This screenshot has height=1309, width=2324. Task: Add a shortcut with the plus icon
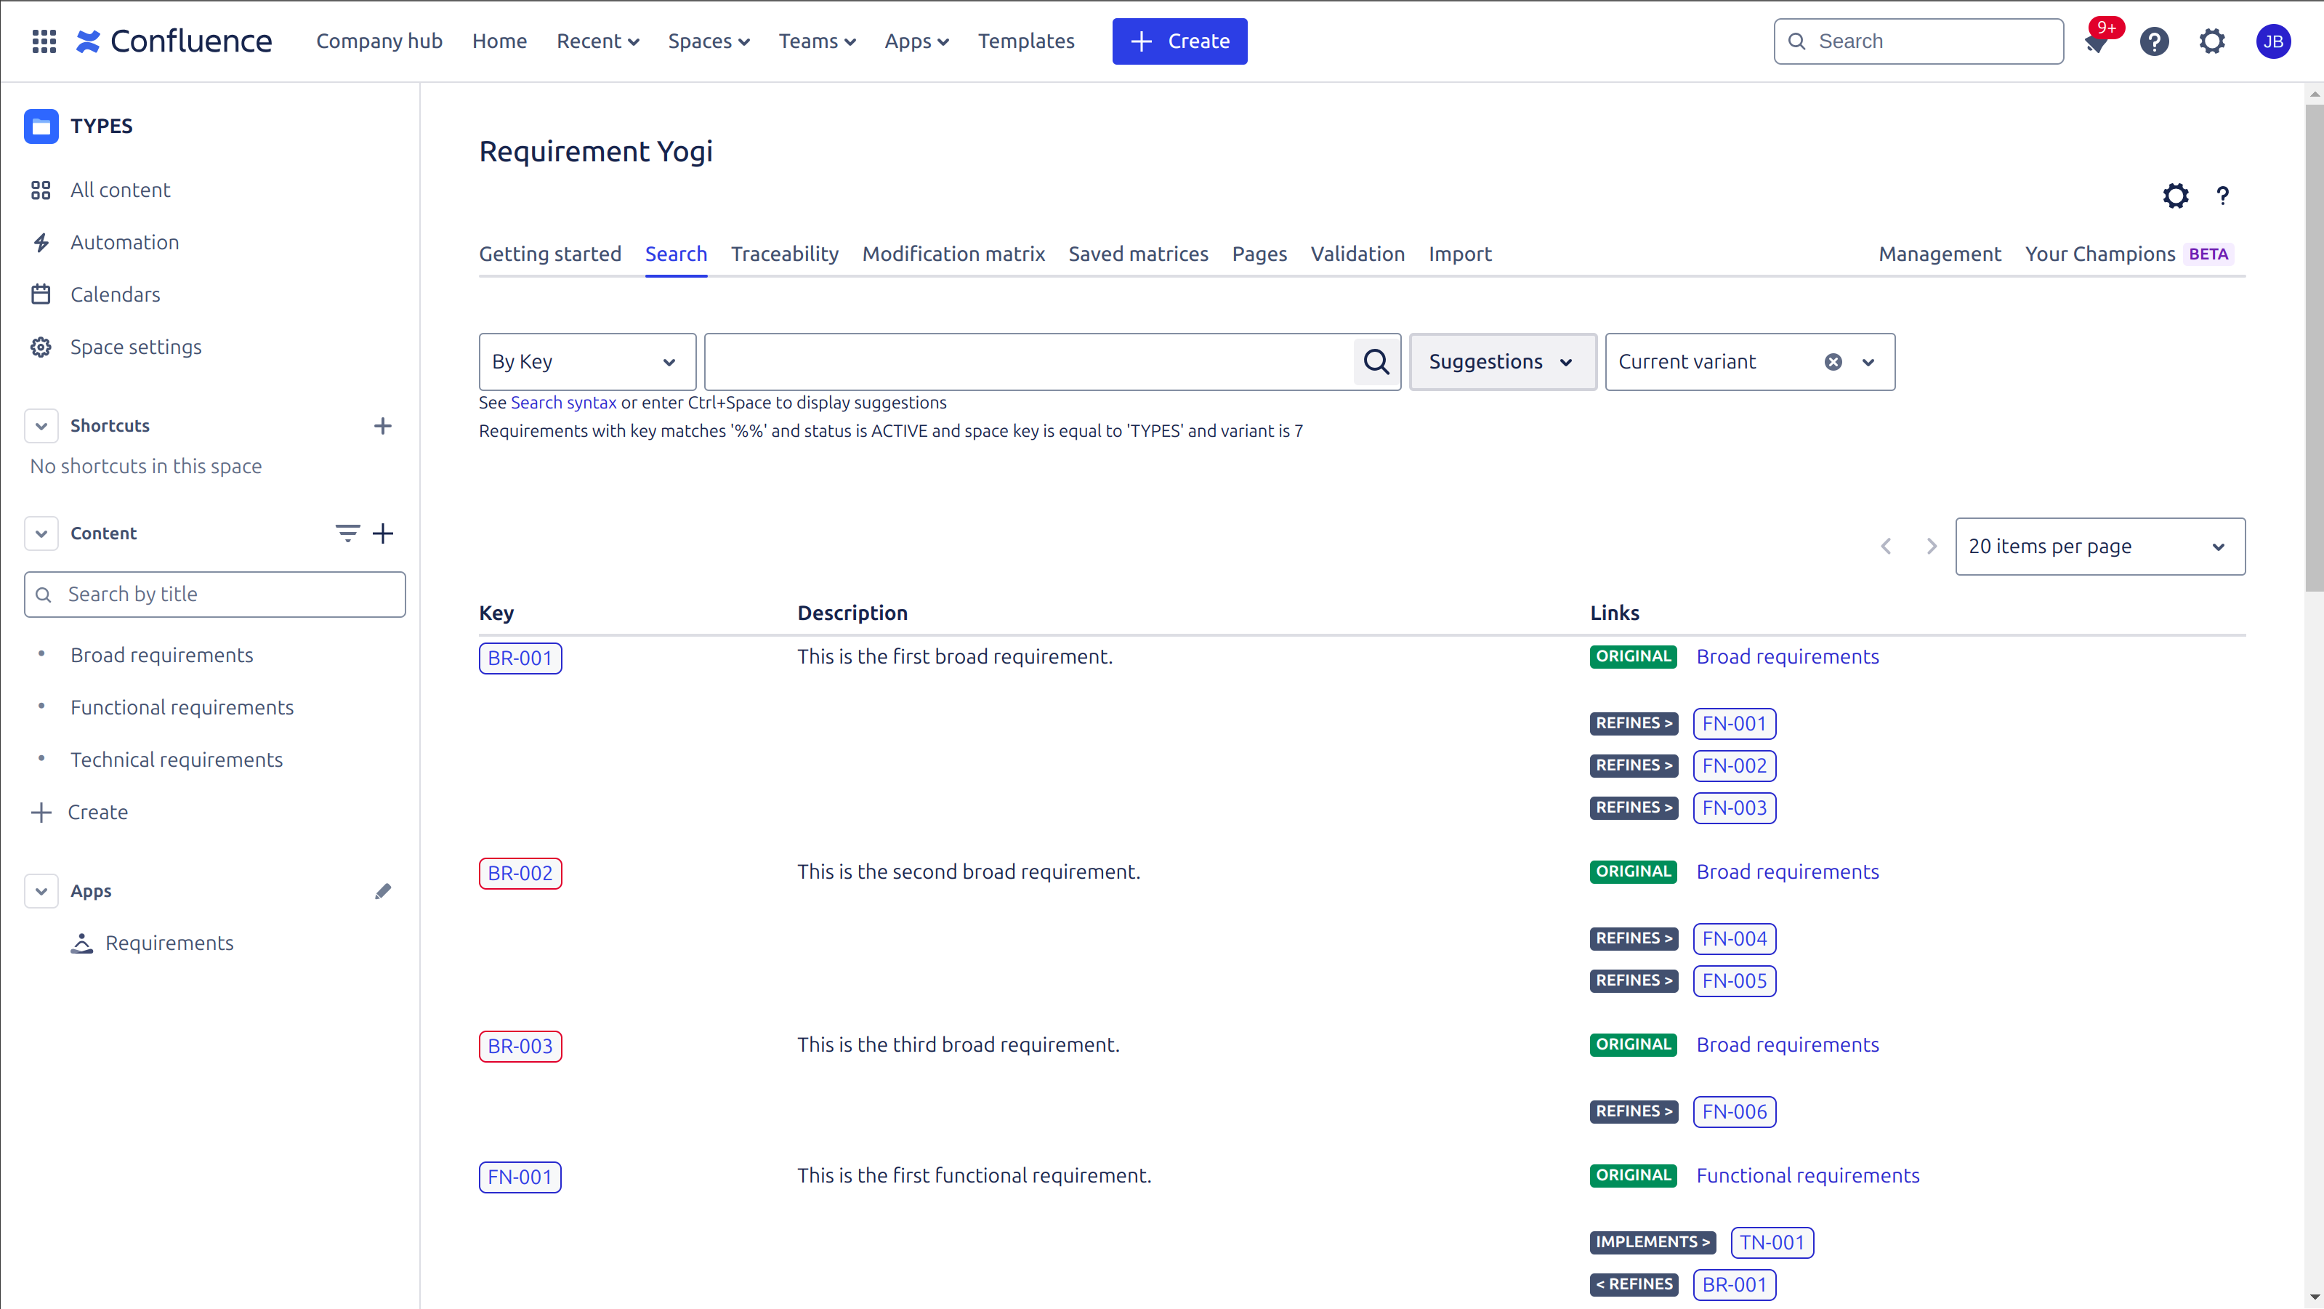pyautogui.click(x=382, y=426)
